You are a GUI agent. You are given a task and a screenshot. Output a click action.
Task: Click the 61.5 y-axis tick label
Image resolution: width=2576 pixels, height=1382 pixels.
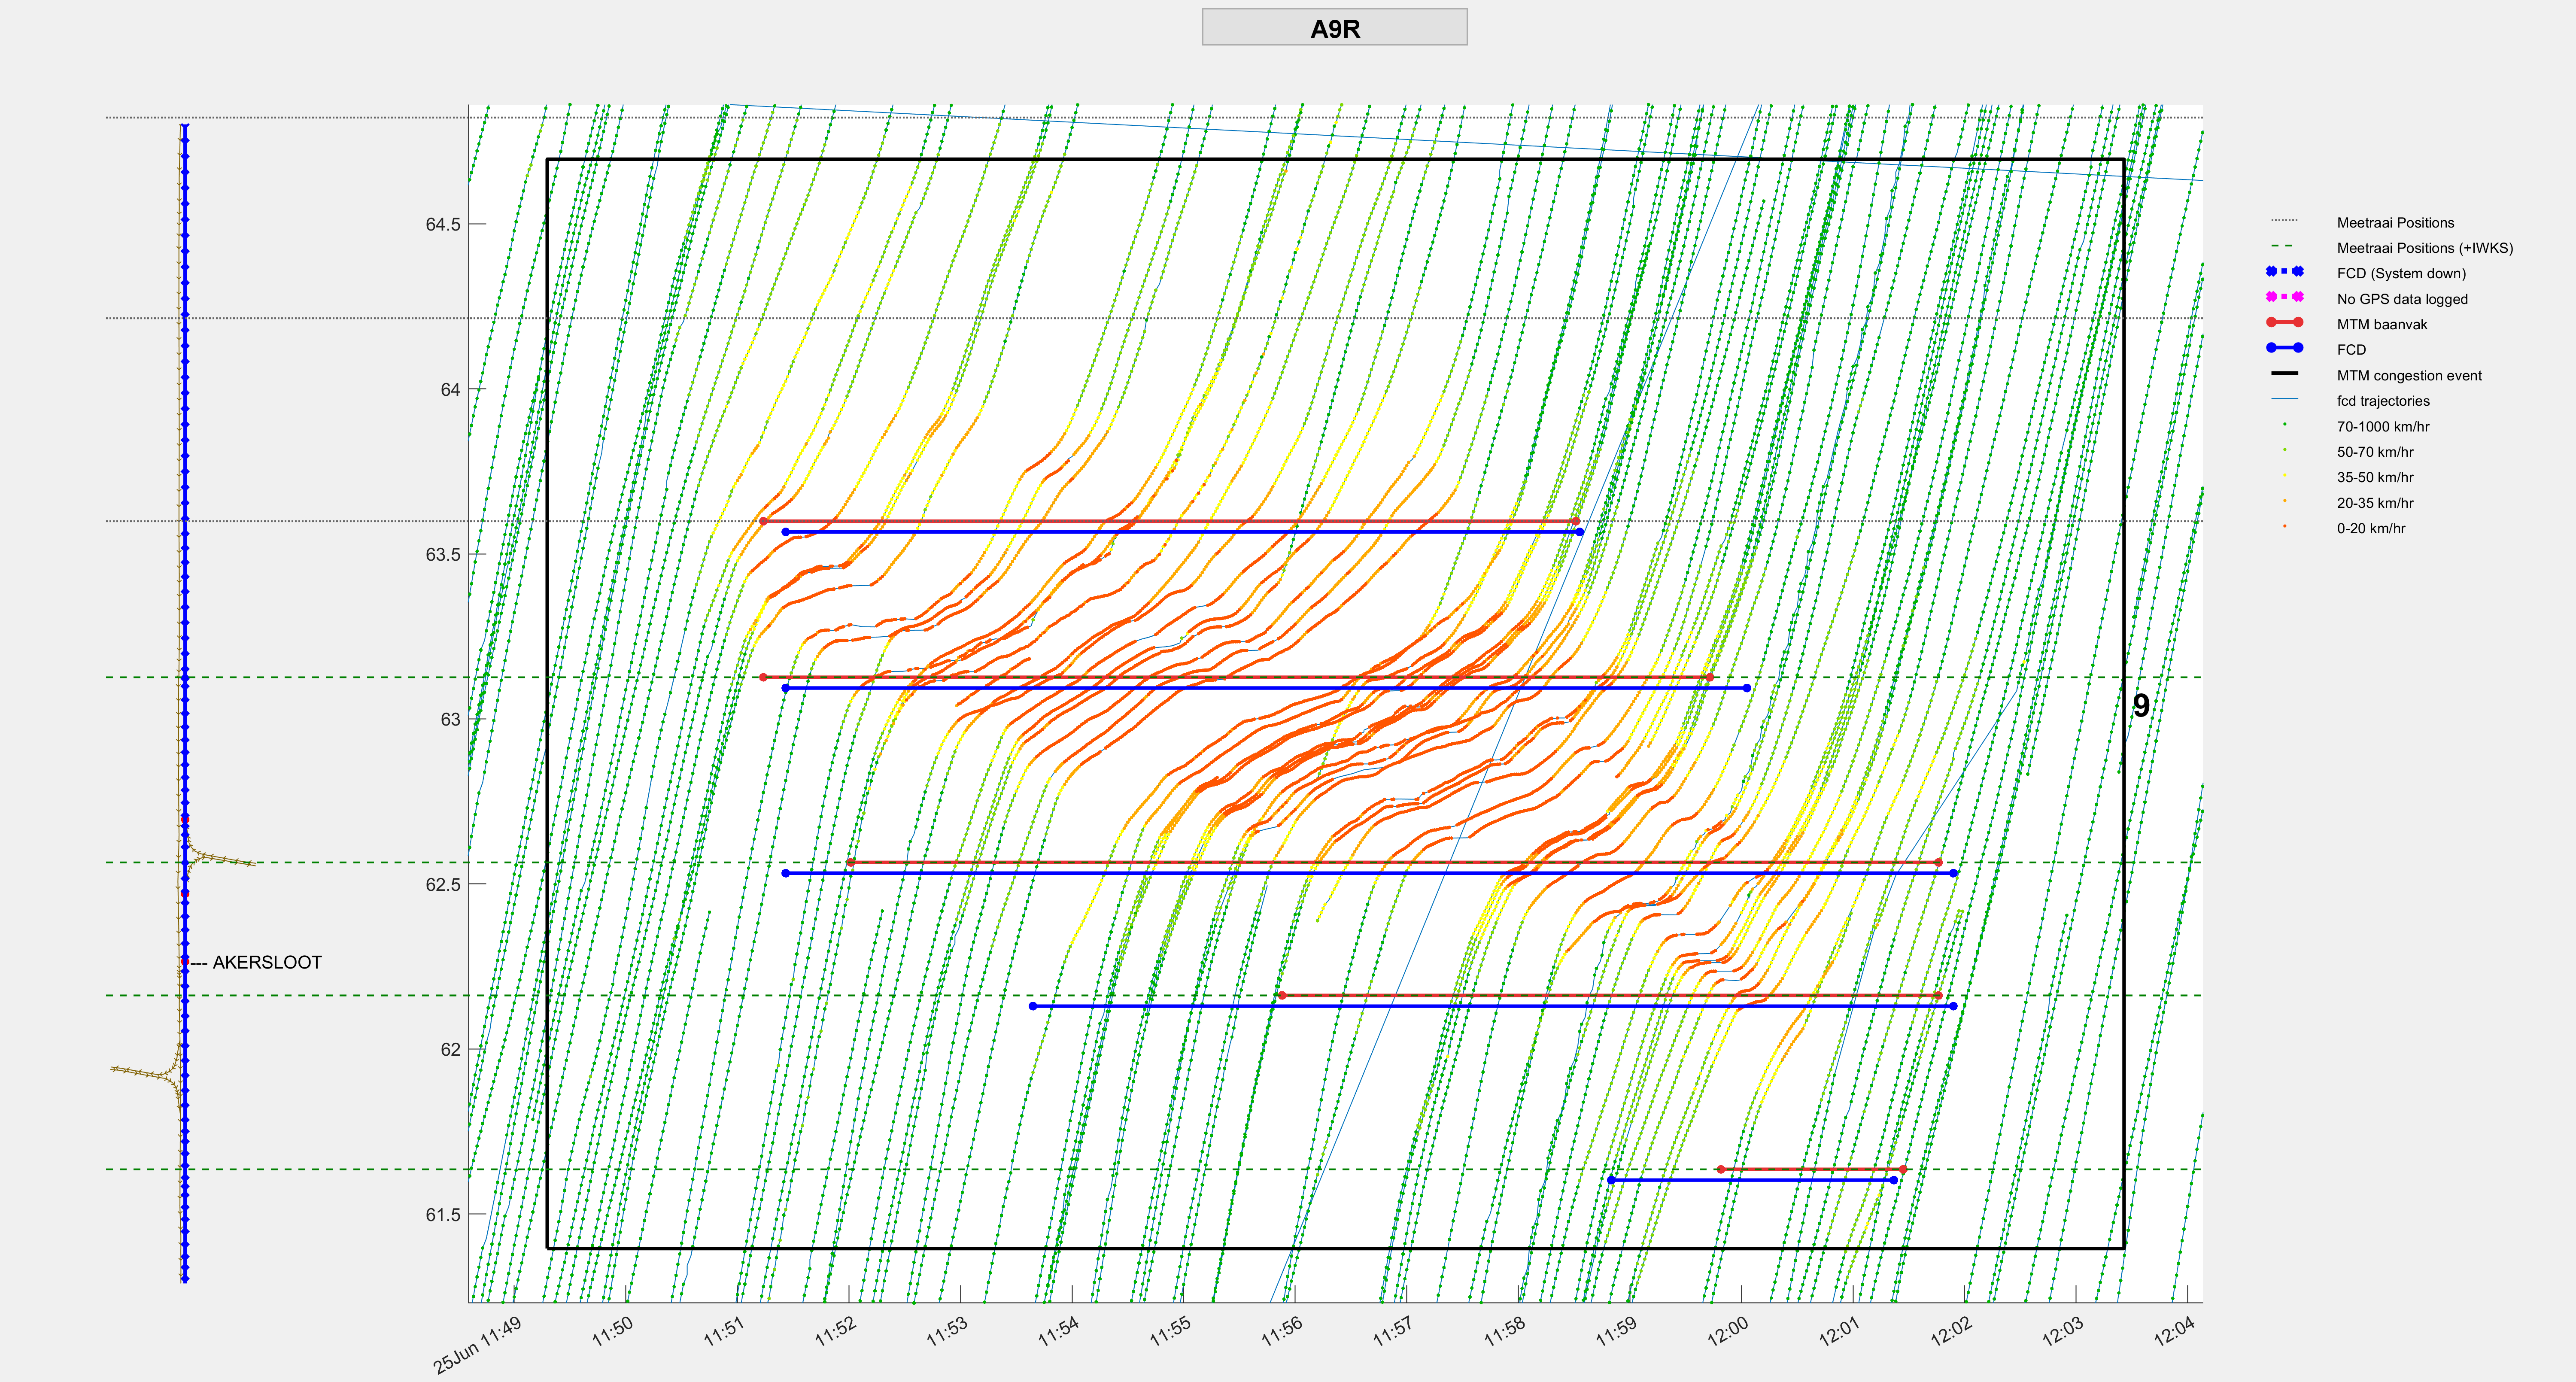443,1215
